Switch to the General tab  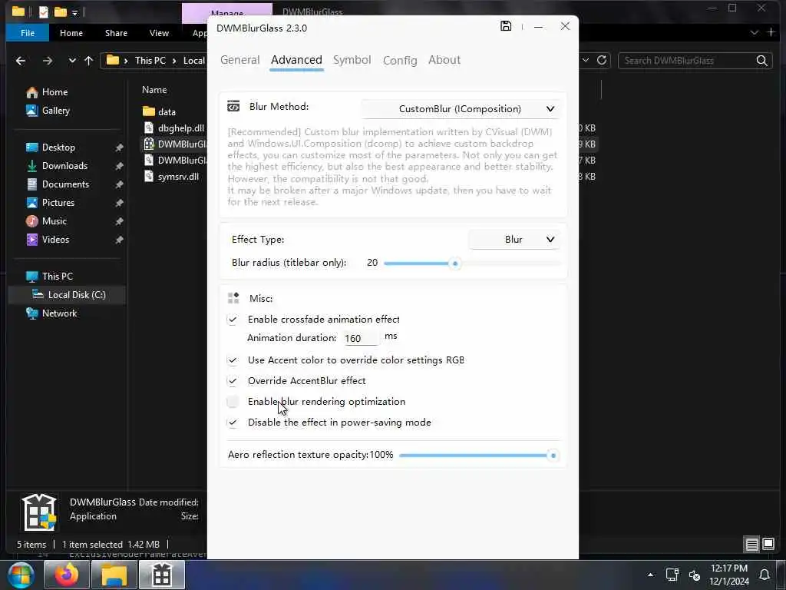click(x=239, y=60)
